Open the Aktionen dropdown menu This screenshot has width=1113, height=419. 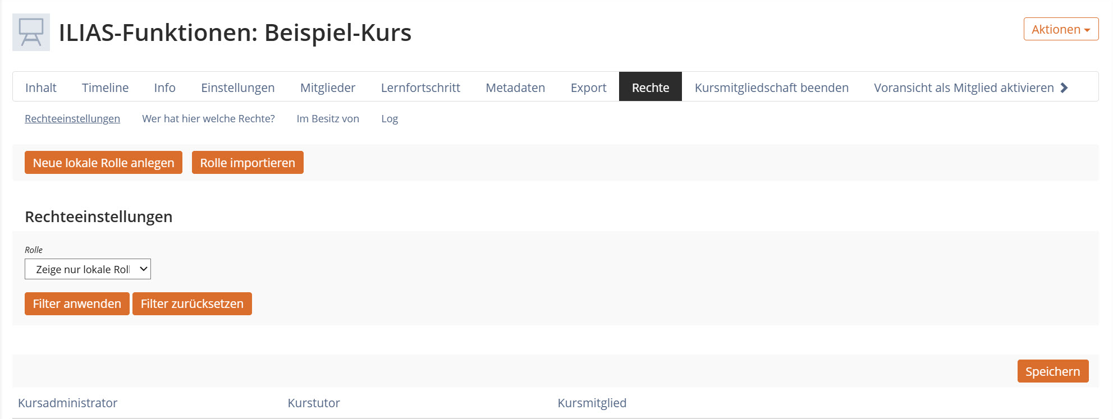(x=1060, y=29)
